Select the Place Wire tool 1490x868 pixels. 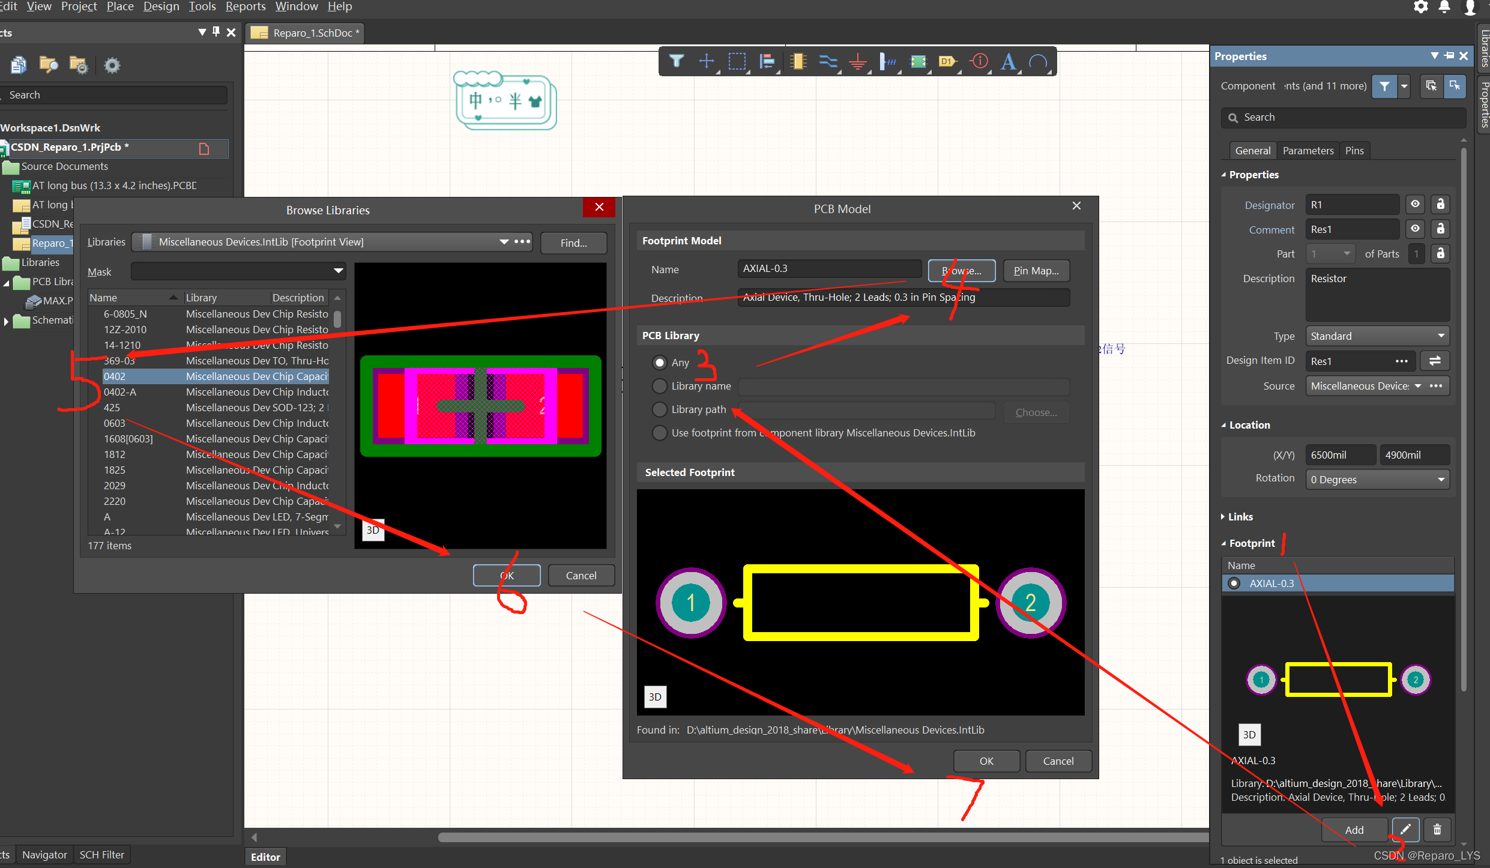point(828,62)
